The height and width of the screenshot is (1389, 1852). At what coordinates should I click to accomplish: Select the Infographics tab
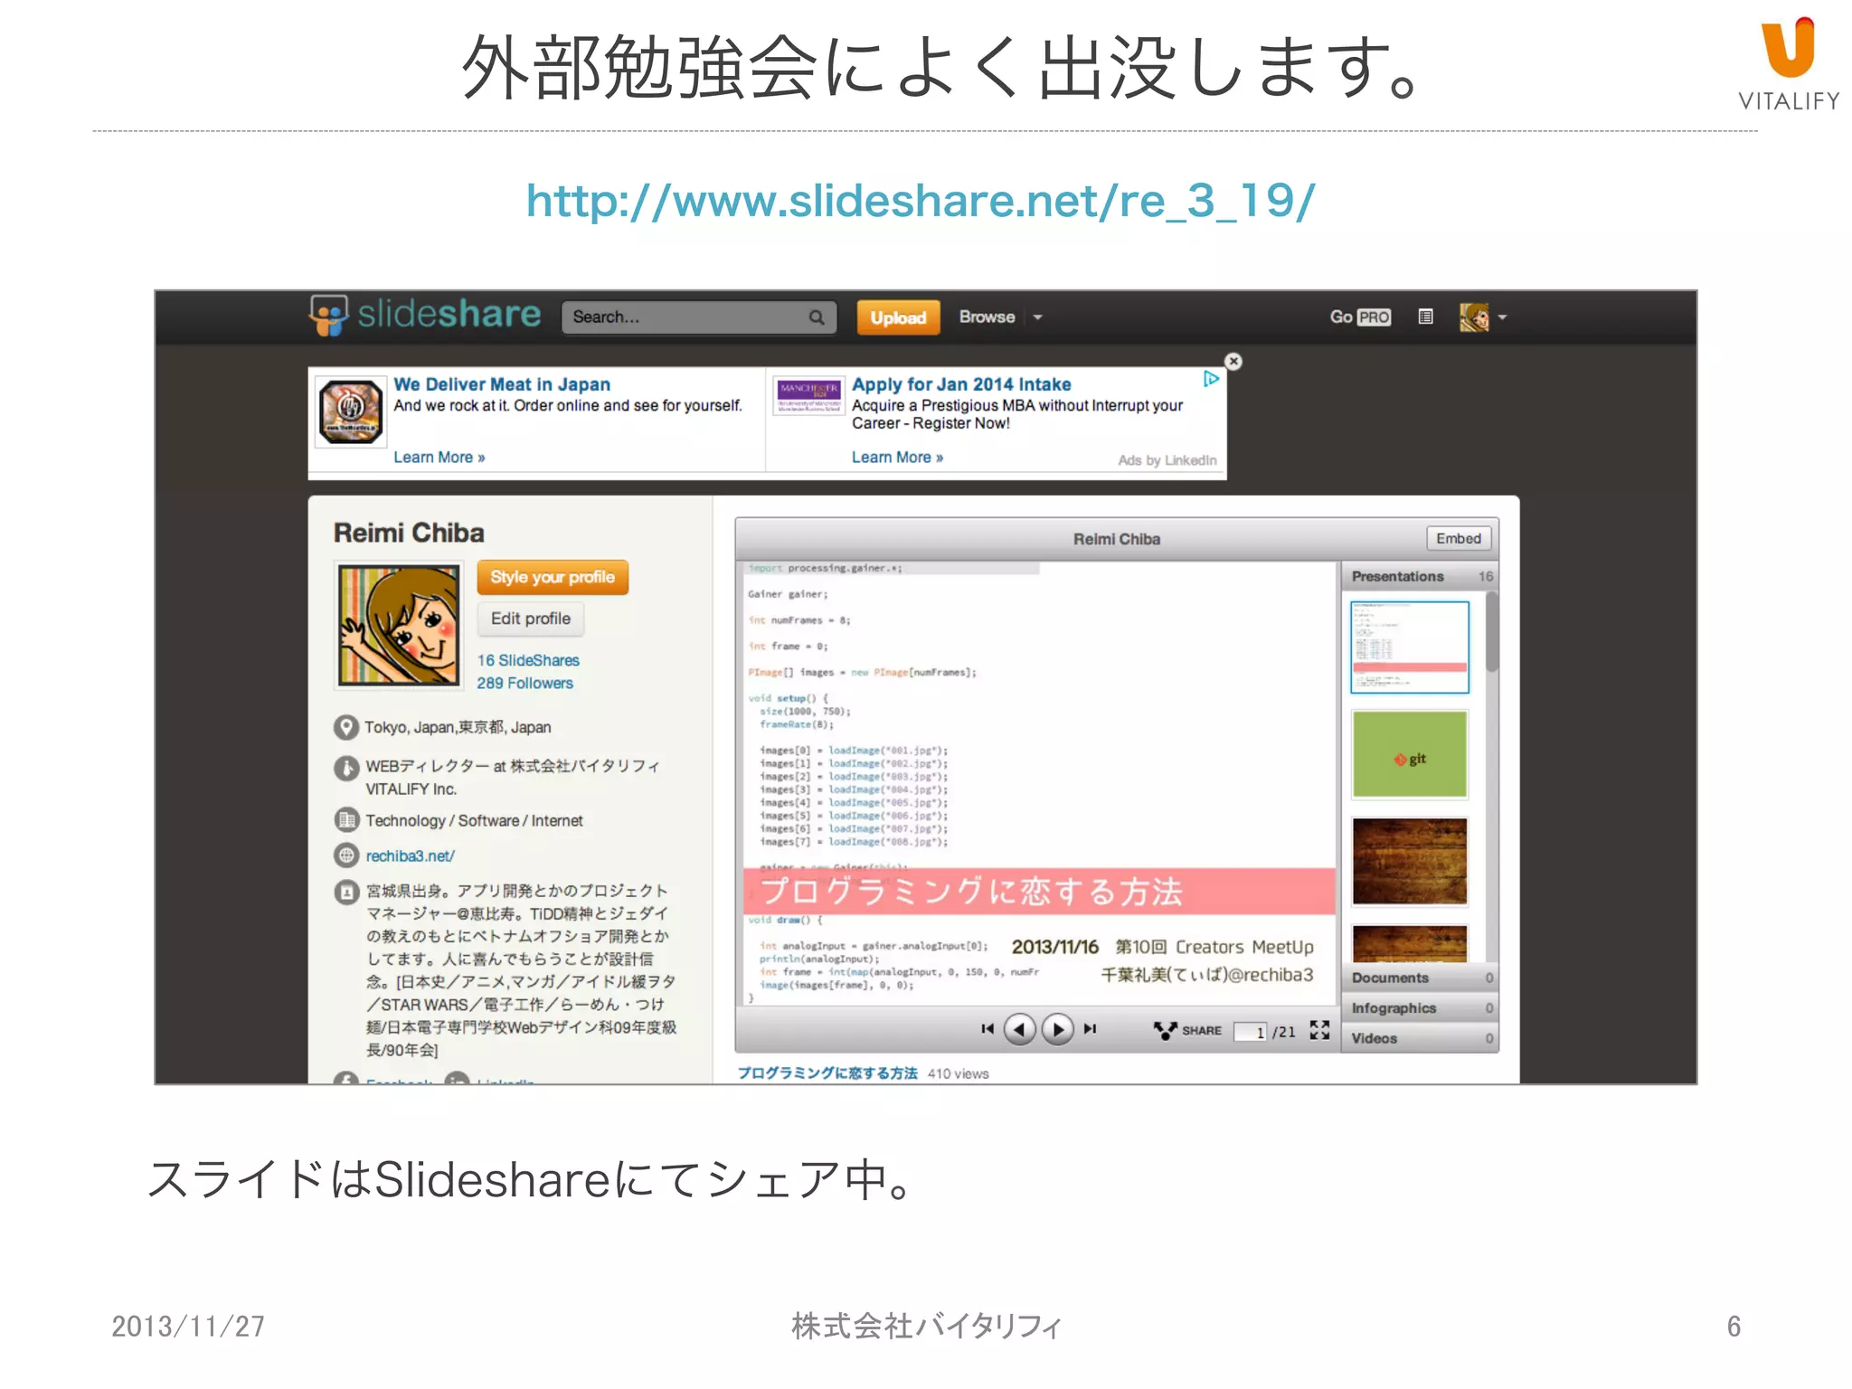click(x=1420, y=1008)
